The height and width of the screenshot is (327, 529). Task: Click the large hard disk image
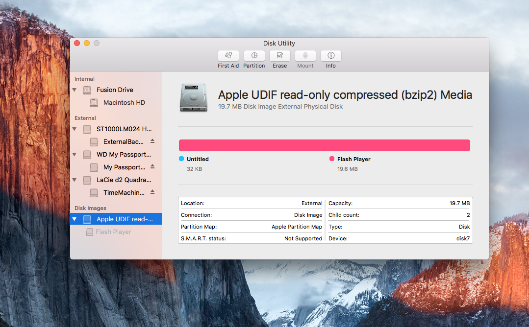pos(194,98)
